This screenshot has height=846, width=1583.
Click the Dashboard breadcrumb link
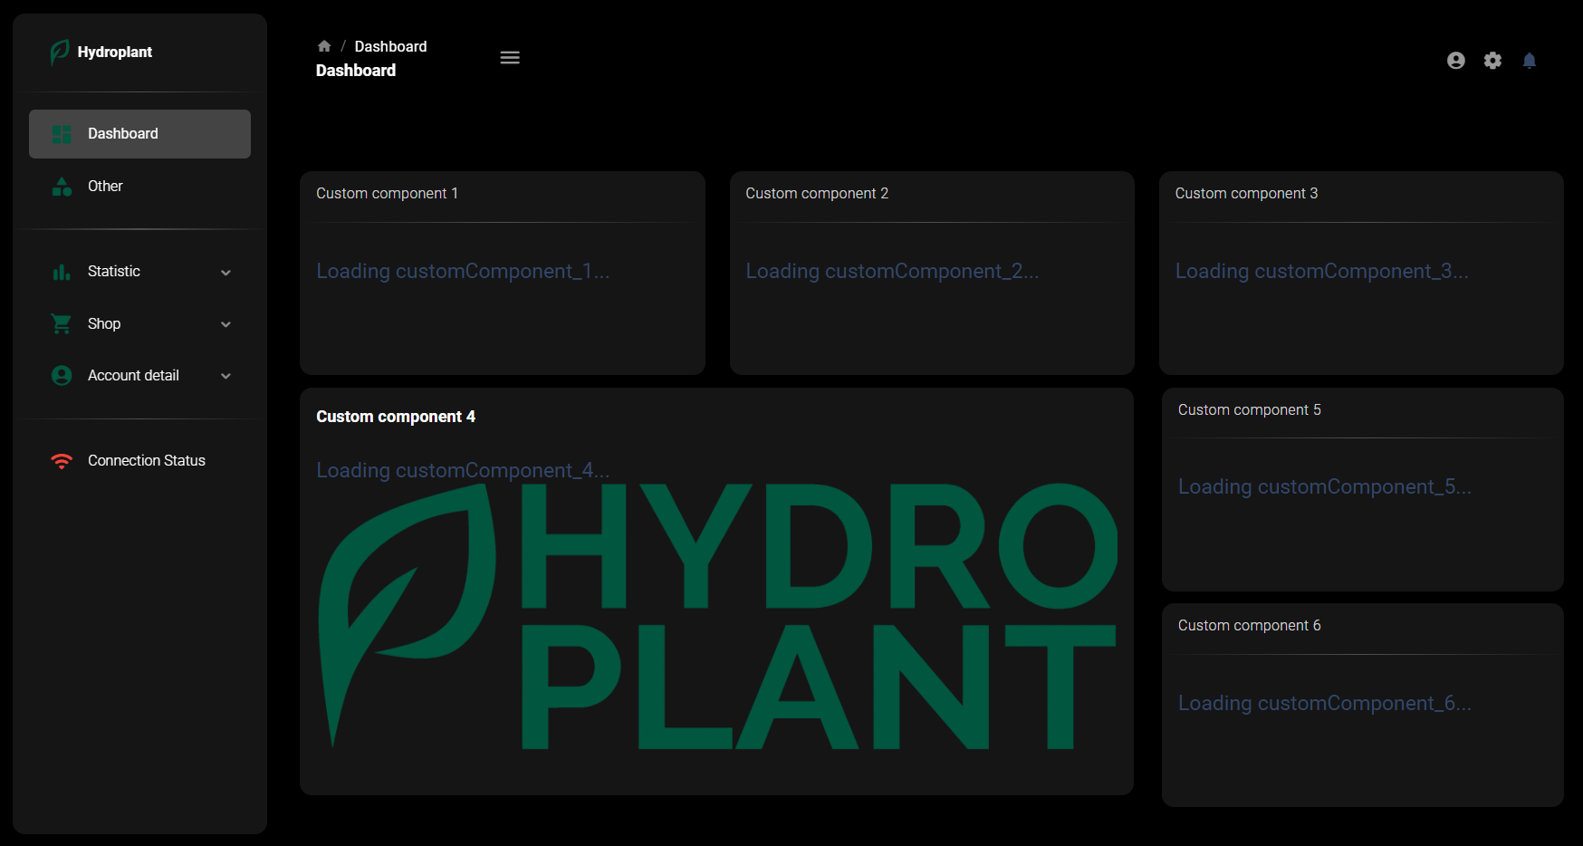point(390,45)
